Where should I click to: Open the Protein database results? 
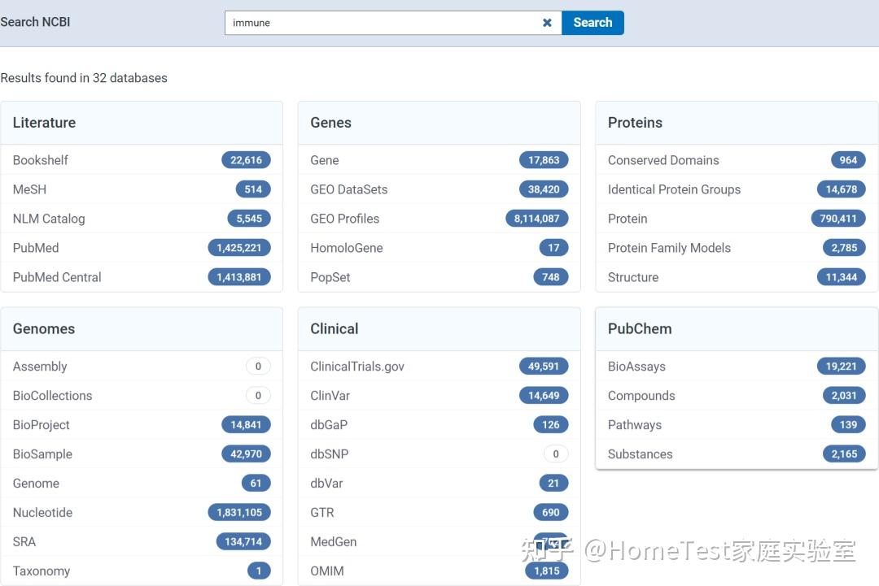[x=628, y=219]
